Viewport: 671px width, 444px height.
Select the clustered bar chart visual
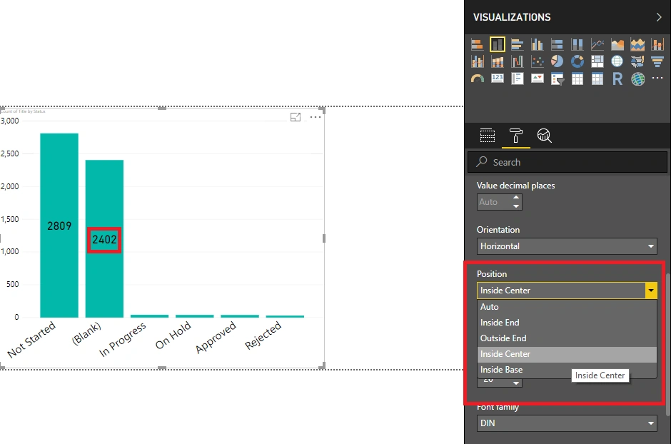click(x=518, y=44)
